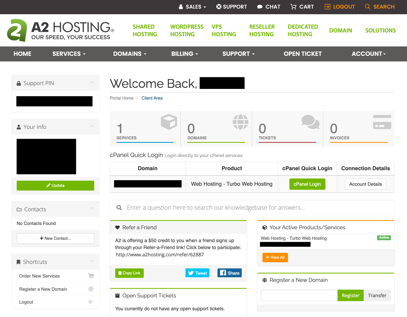This screenshot has width=407, height=317.
Task: Click the lock icon in Support PIN panel
Action: (x=19, y=83)
